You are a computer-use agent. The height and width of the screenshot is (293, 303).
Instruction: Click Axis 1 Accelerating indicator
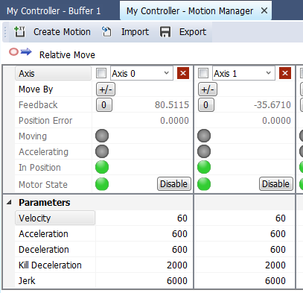(204, 151)
